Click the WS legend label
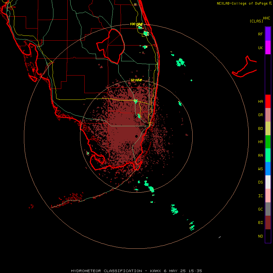This screenshot has height=273, width=273. click(x=260, y=169)
